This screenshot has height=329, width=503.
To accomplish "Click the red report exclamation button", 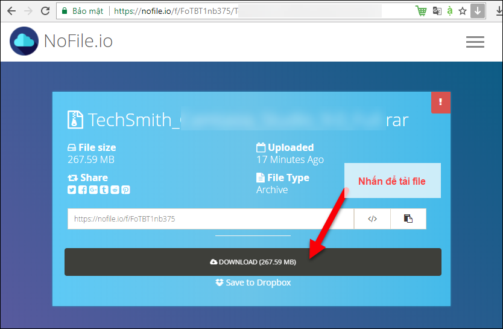I will 441,103.
